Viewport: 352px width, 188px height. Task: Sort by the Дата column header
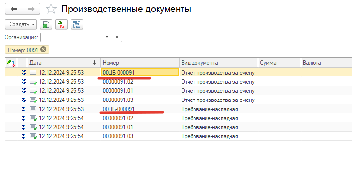click(63, 63)
